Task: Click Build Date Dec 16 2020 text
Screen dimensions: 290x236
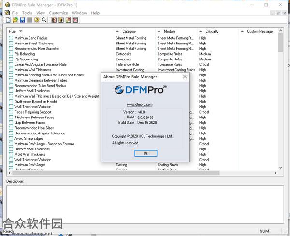Action: [x=138, y=122]
